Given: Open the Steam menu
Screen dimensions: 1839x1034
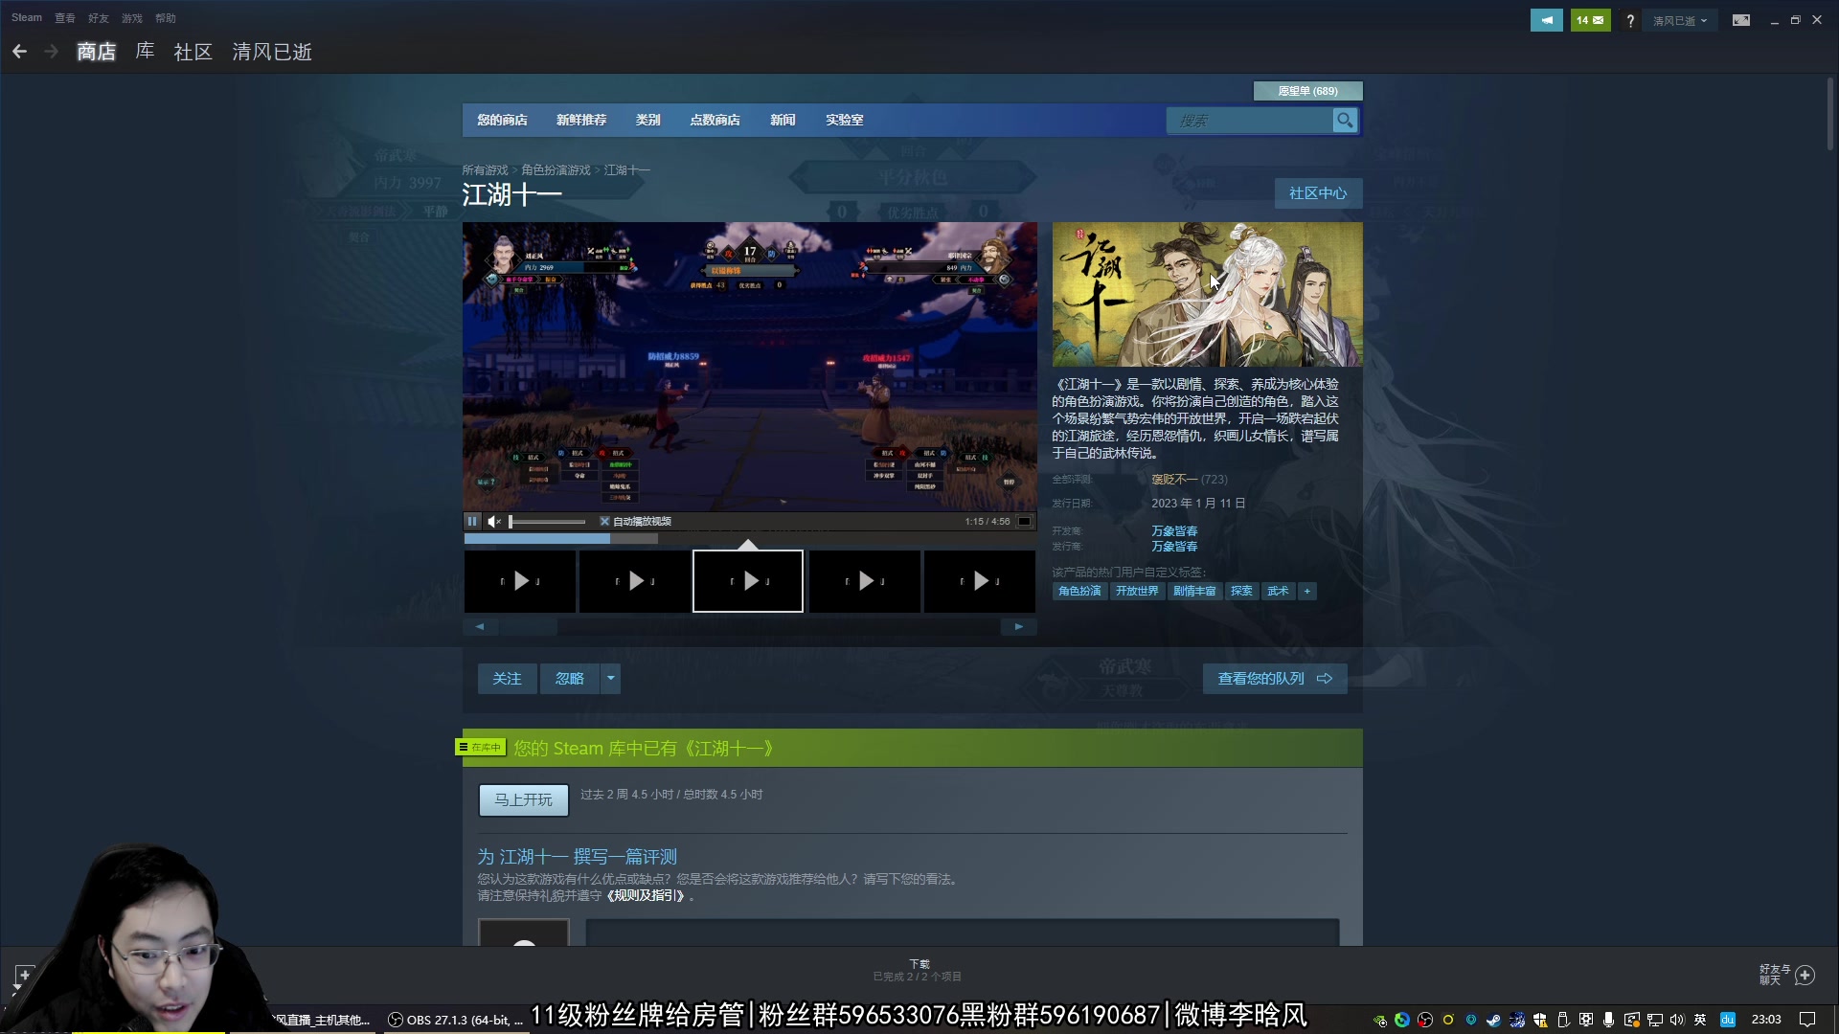Looking at the screenshot, I should point(27,18).
